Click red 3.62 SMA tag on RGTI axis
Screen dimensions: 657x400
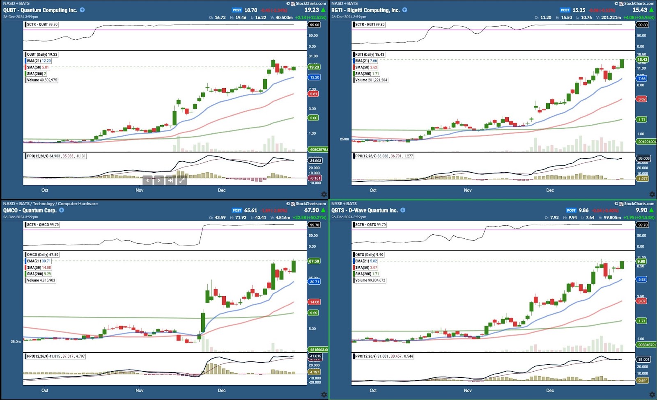pos(642,99)
